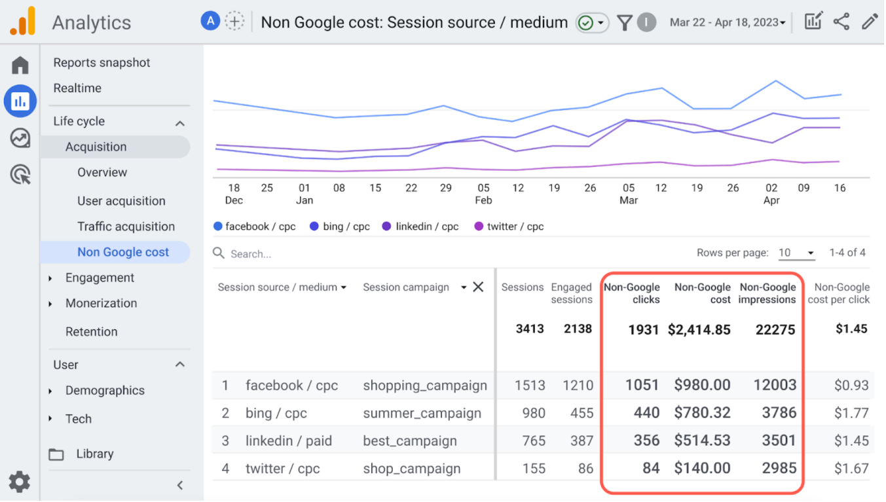Open Reports snapshot
886x502 pixels.
coord(102,63)
